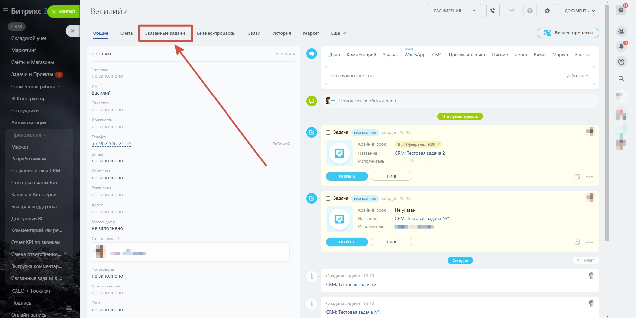Viewport: 636px width, 318px height.
Task: Open the Связи tab
Action: coord(254,33)
